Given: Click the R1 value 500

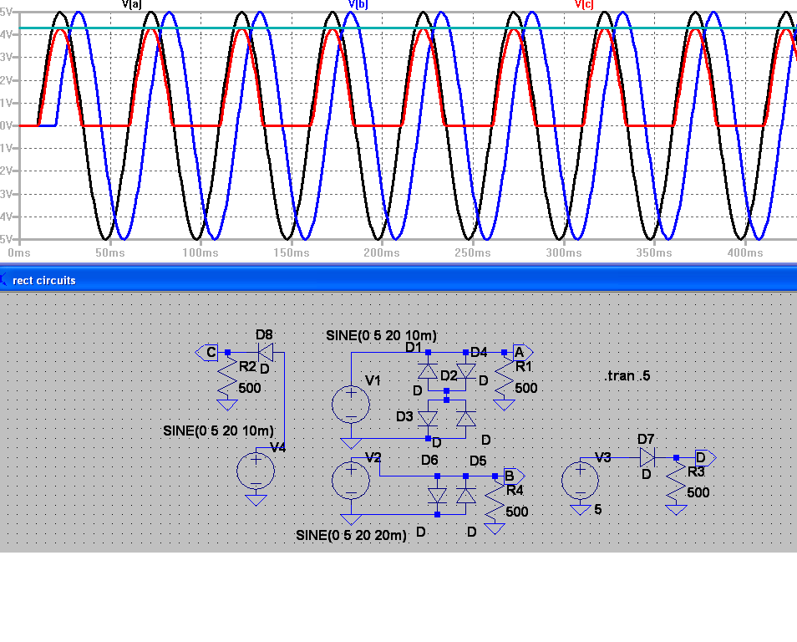Looking at the screenshot, I should point(526,388).
